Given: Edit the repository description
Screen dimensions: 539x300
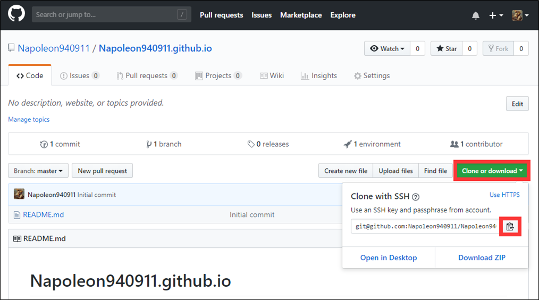Looking at the screenshot, I should click(x=517, y=104).
